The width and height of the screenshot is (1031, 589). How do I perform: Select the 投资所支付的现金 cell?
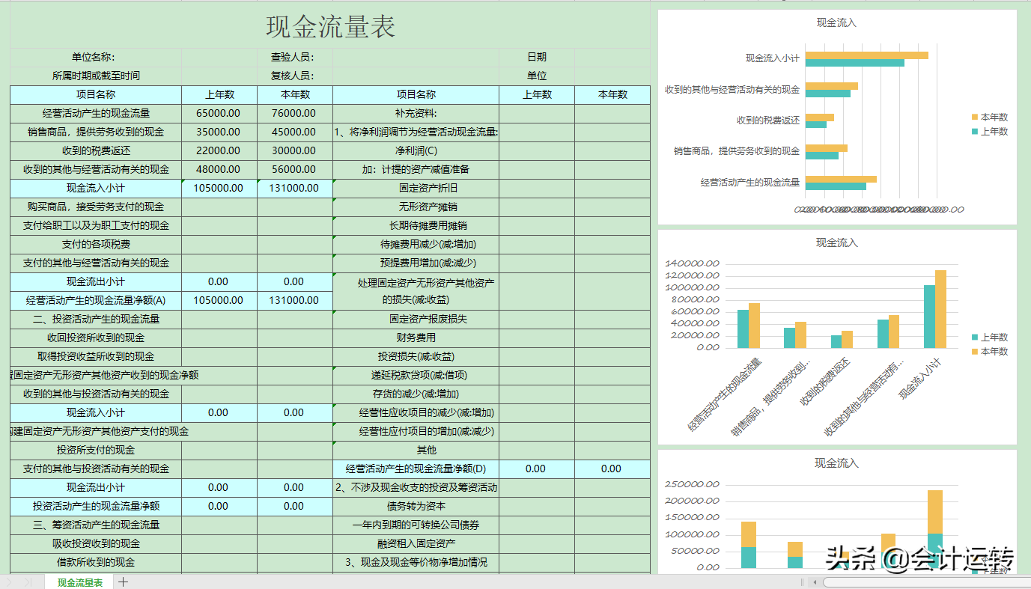click(96, 450)
